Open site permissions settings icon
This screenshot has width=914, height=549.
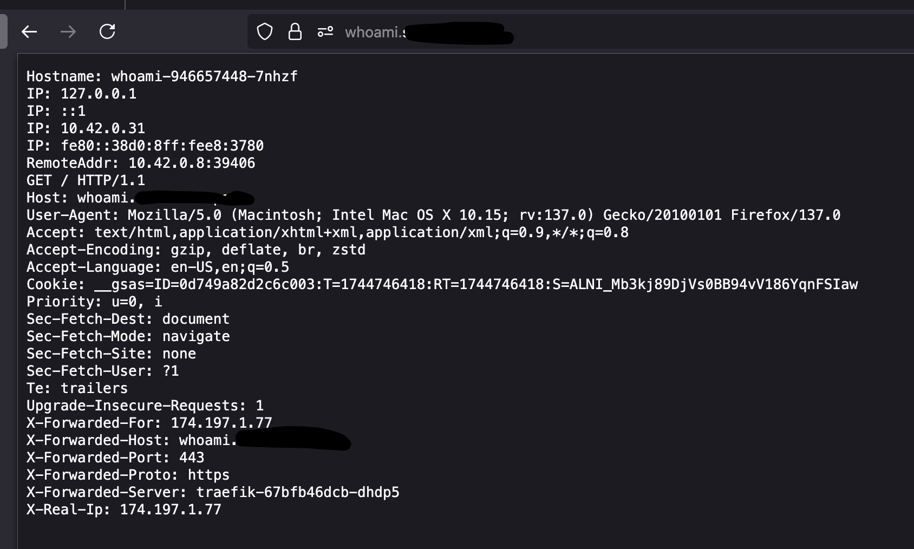[x=325, y=32]
